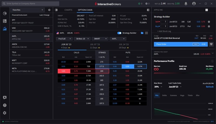Change Buy action dropdown on second leg
Viewport: 216px width, 124px height.
[158, 26]
